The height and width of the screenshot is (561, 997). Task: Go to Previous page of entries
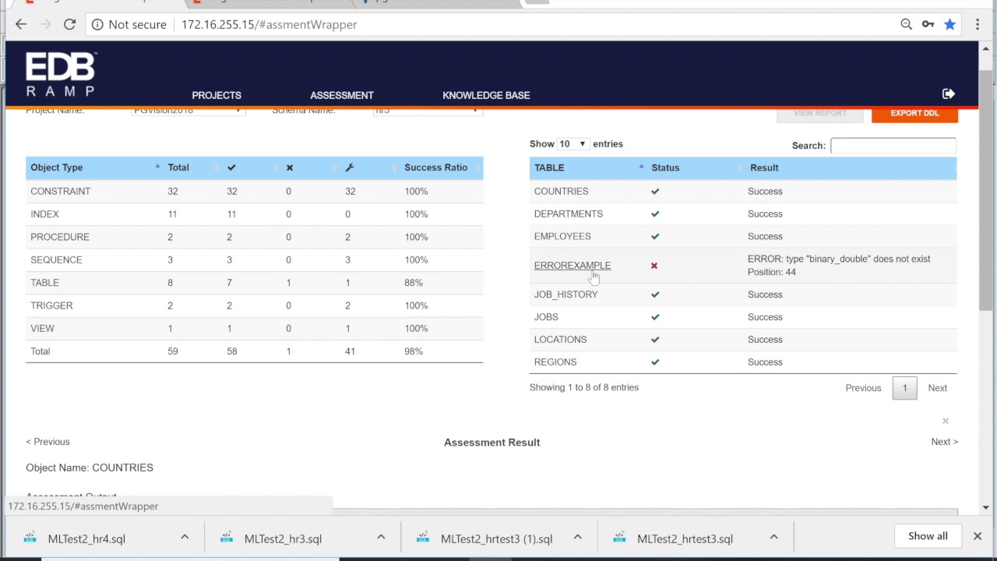863,388
